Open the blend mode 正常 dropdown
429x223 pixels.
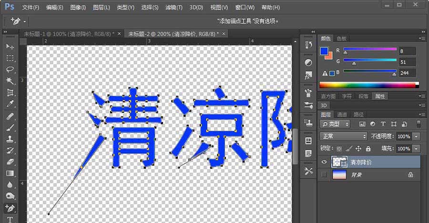click(x=342, y=136)
